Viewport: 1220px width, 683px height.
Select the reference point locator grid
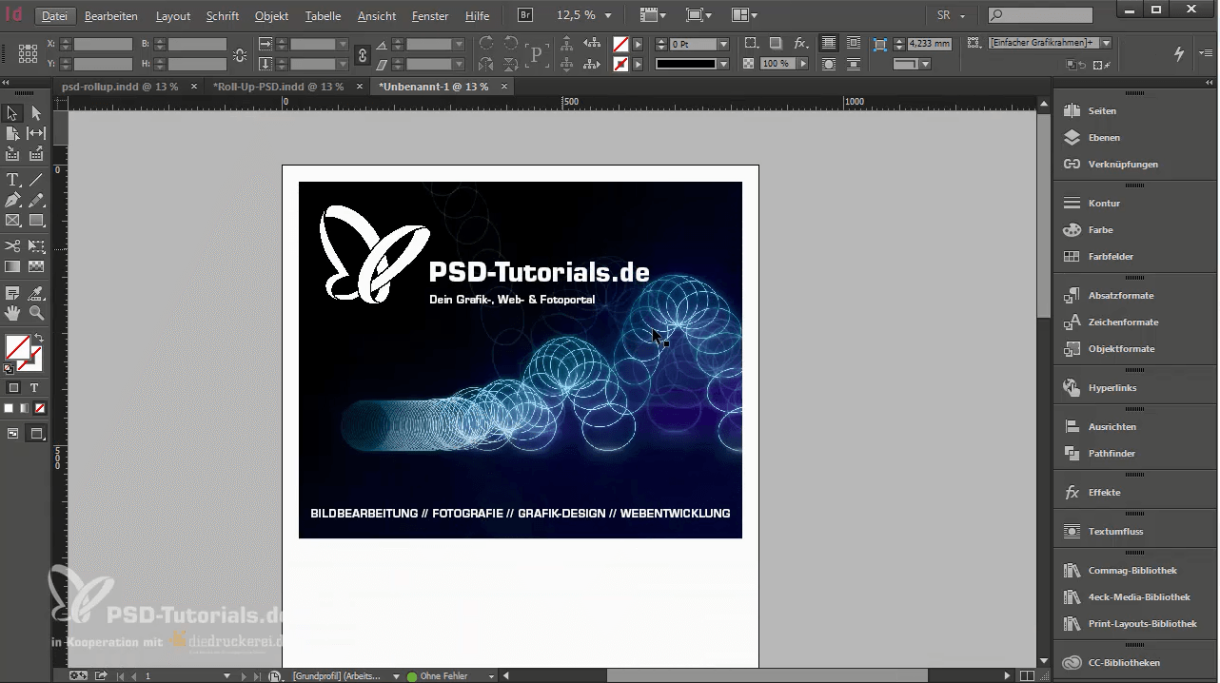point(29,53)
